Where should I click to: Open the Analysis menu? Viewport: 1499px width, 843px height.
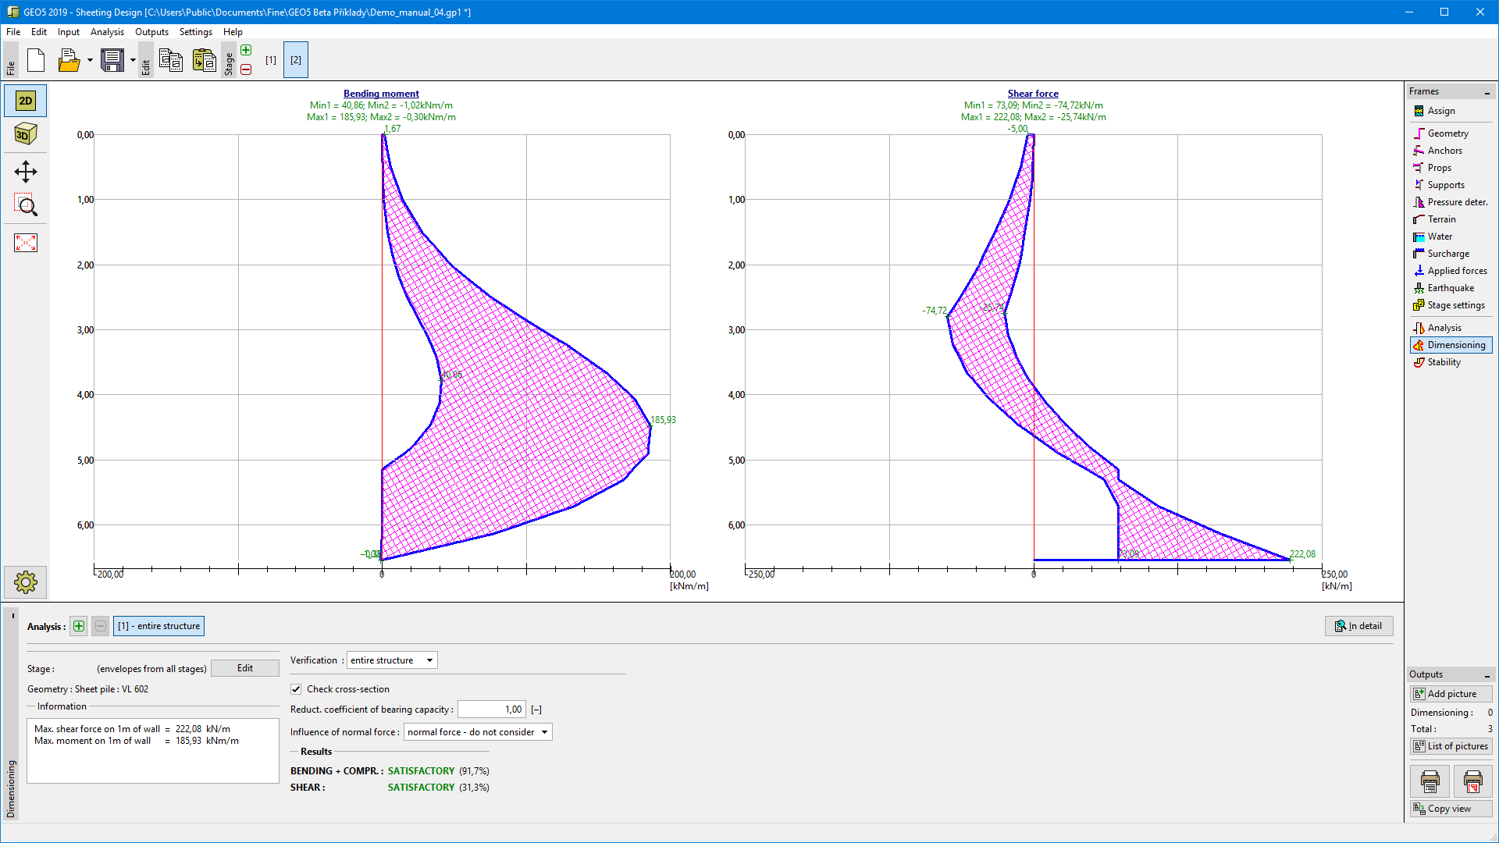click(x=107, y=32)
